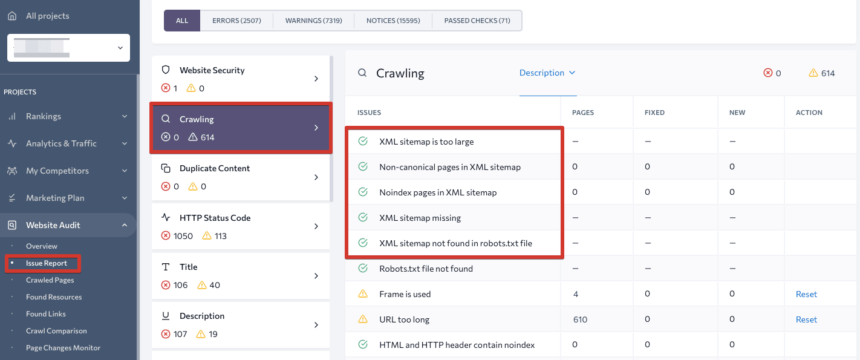Click the Analytics & Traffic pulse icon
Screen dimensions: 860x360
pyautogui.click(x=12, y=143)
